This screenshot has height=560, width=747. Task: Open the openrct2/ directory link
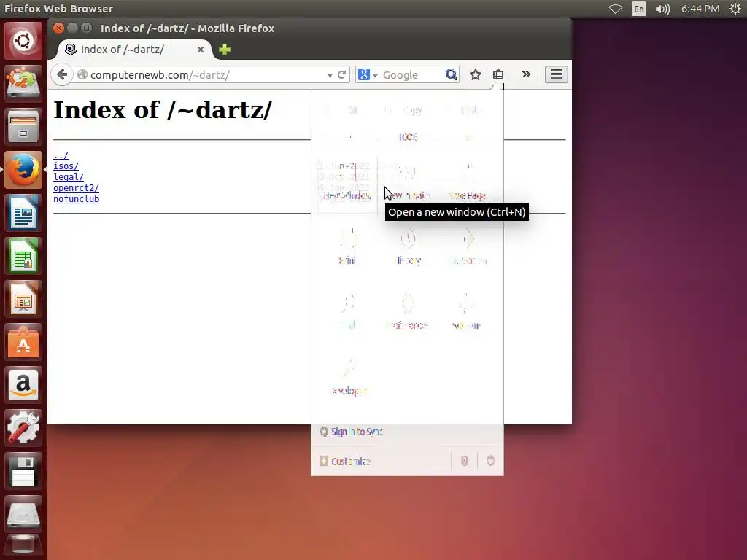76,188
